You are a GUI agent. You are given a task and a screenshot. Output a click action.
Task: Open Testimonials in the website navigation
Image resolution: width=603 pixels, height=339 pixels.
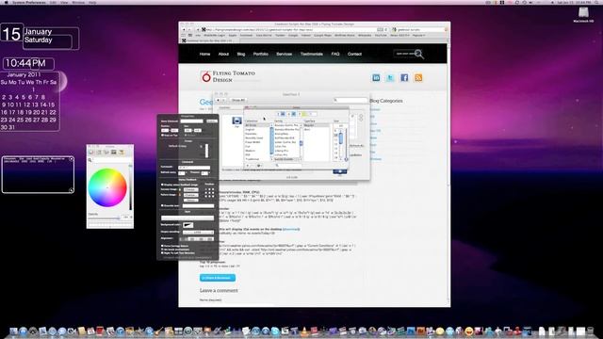click(312, 55)
